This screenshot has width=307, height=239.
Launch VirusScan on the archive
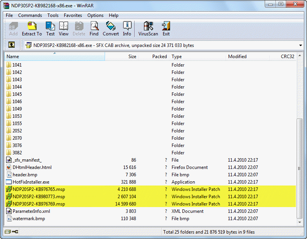tap(148, 28)
